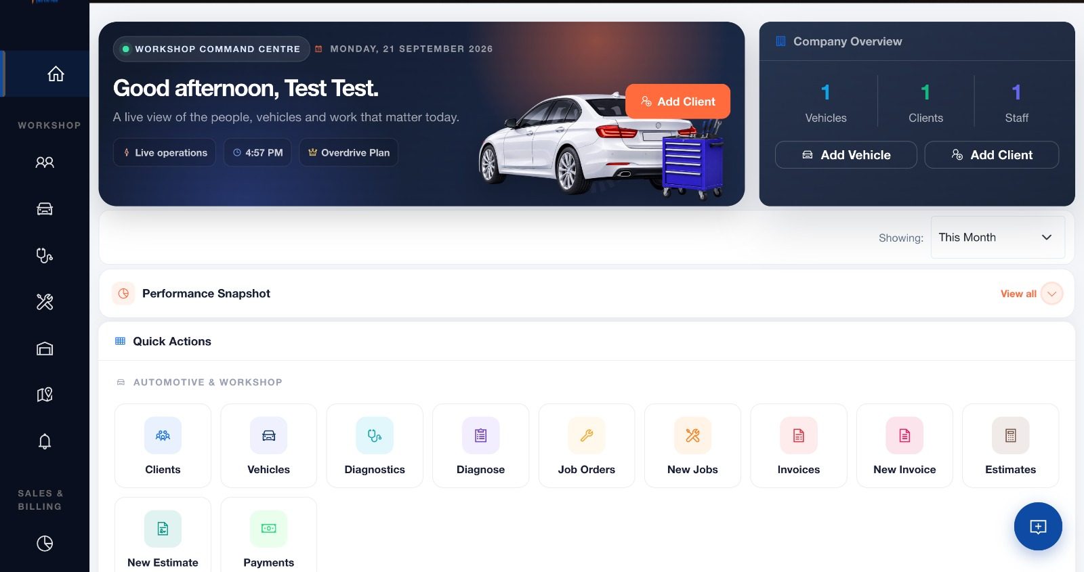
Task: Open the Clients quick action card
Action: click(x=163, y=445)
